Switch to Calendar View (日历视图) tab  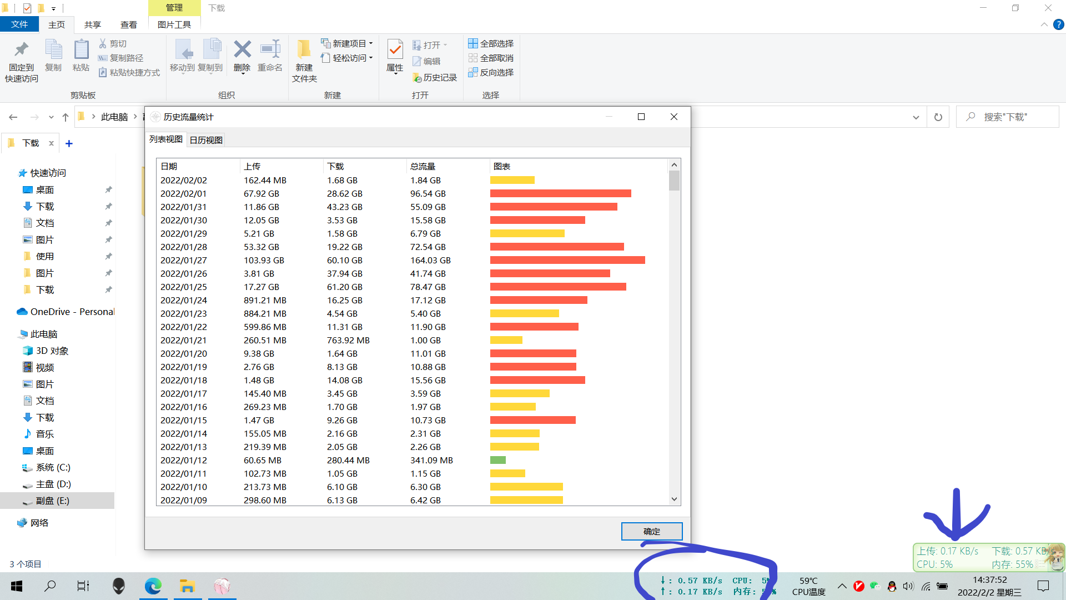[206, 140]
